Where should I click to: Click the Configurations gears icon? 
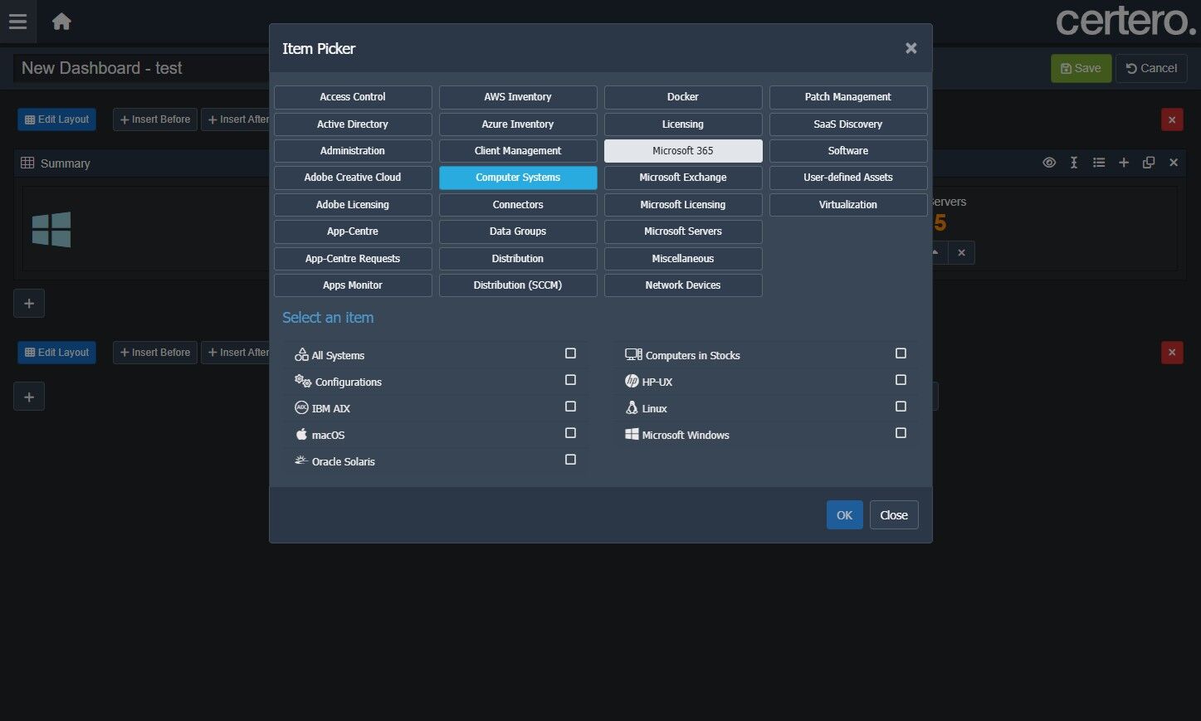303,382
